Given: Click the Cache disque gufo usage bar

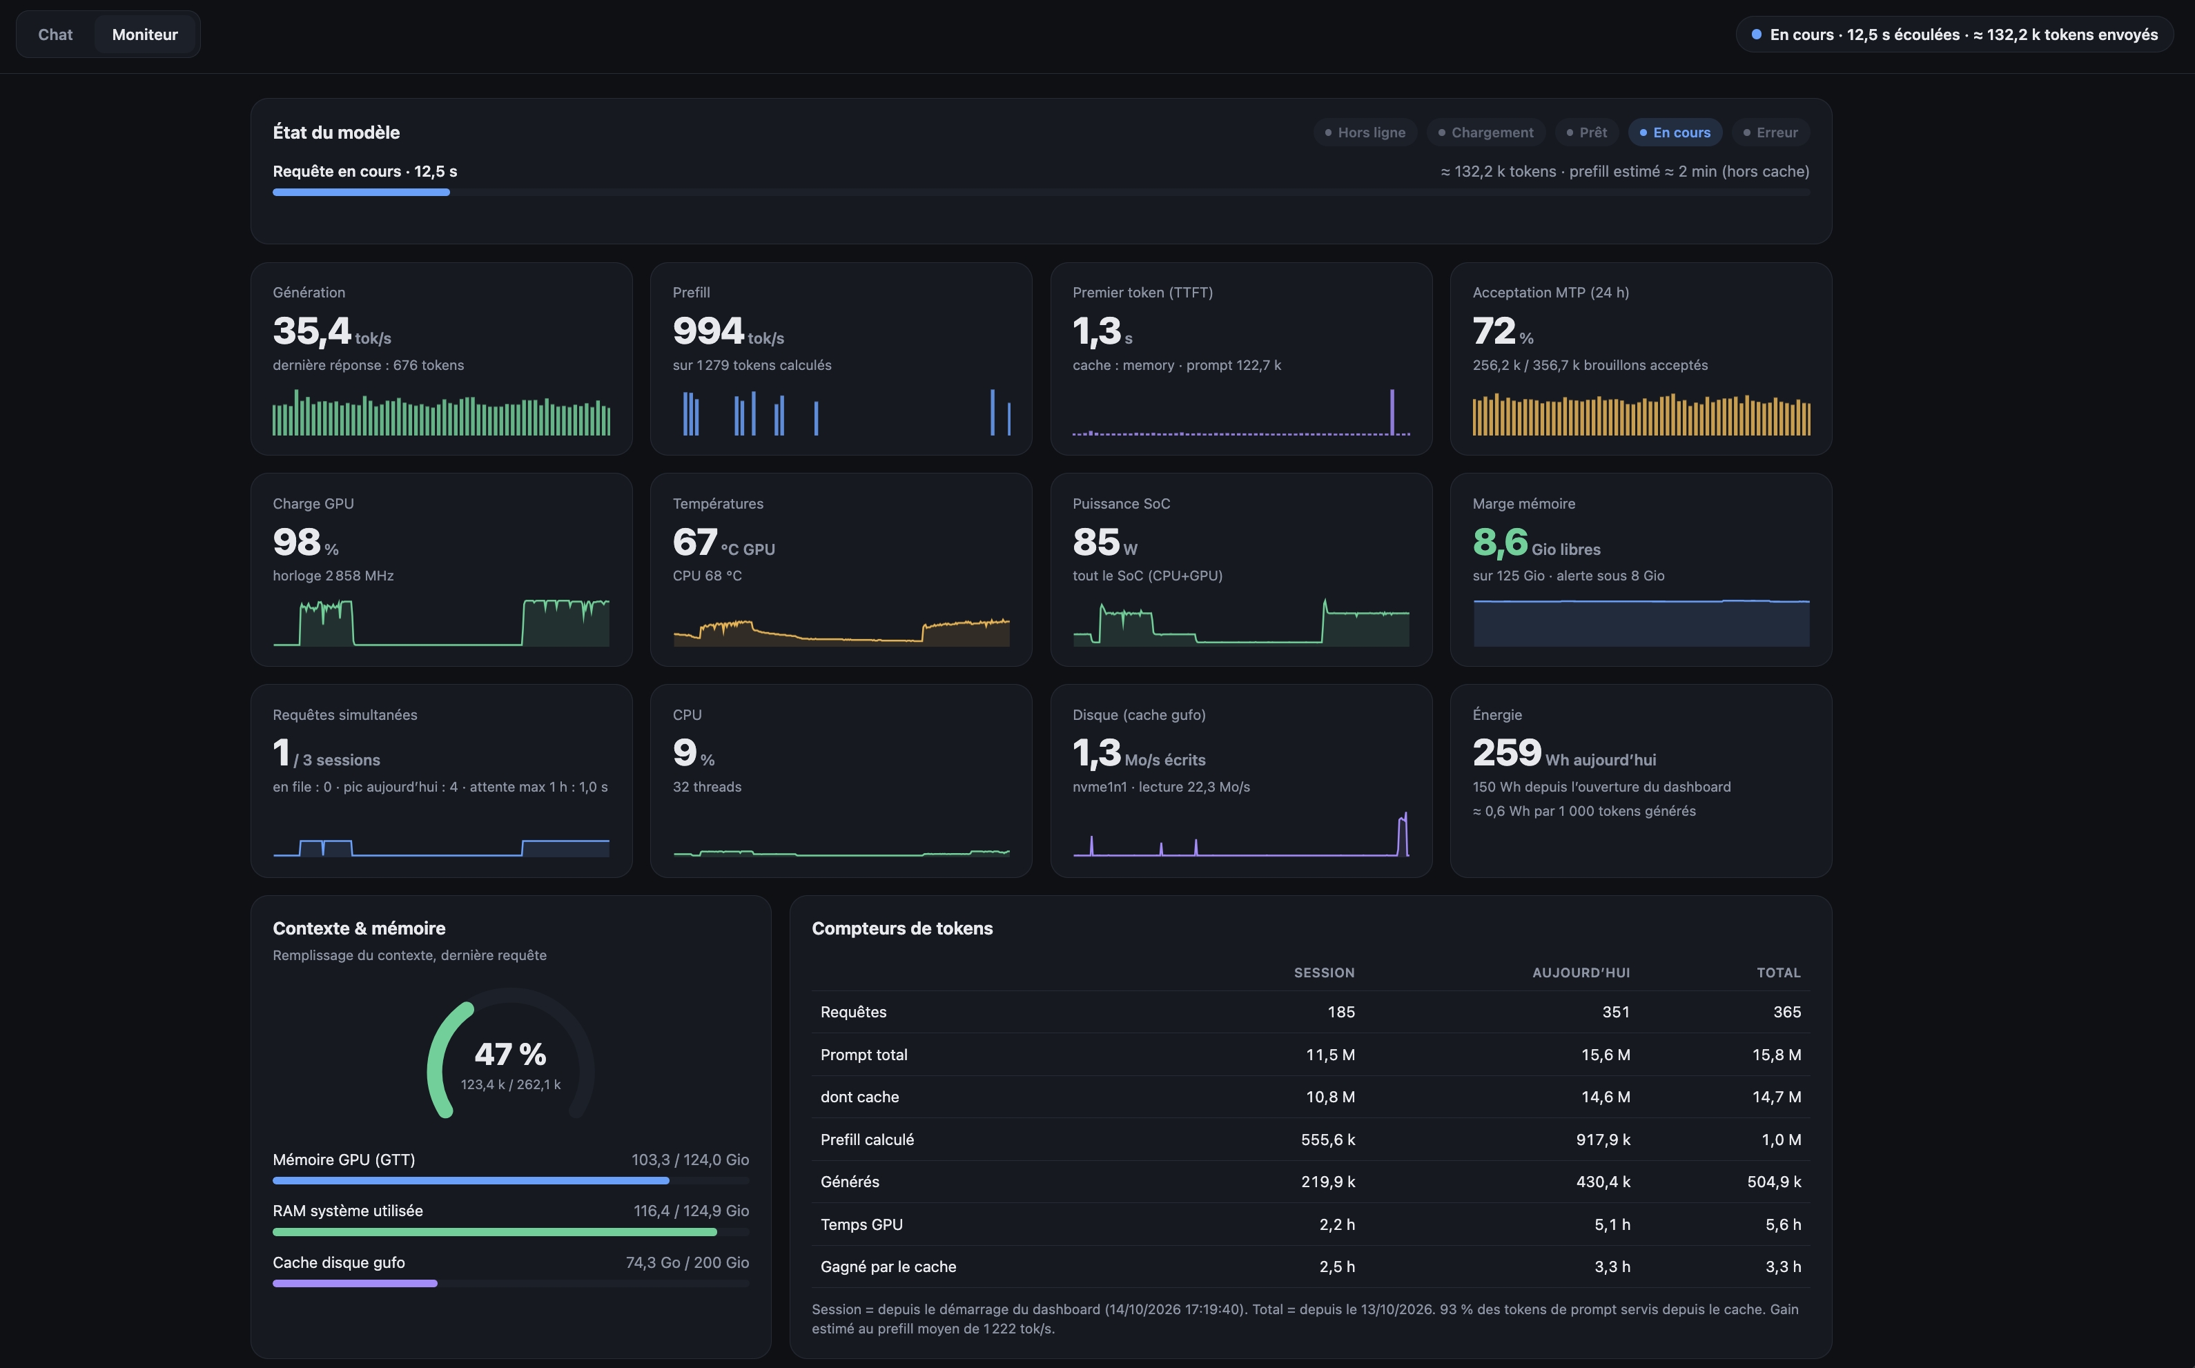Looking at the screenshot, I should (510, 1283).
